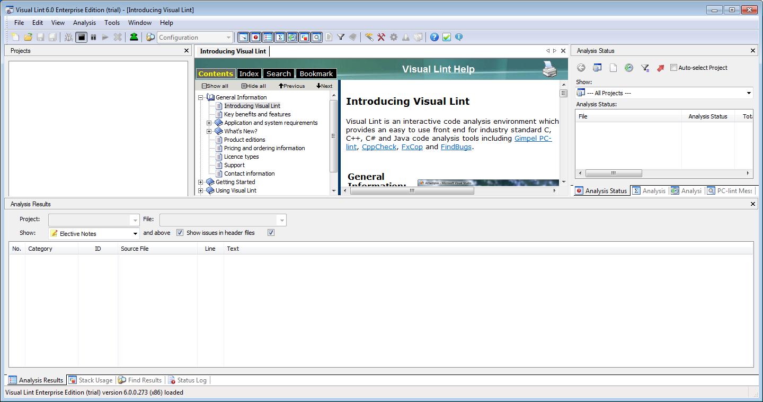The image size is (763, 402).
Task: Follow the CppCheck link
Action: pos(379,147)
